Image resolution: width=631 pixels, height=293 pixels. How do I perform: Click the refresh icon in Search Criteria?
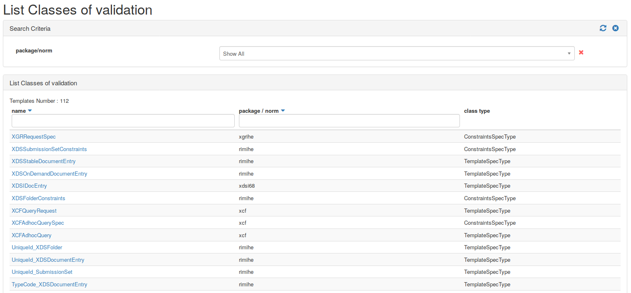[603, 28]
